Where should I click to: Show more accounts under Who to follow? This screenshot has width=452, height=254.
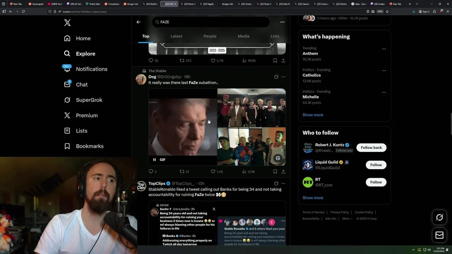point(313,198)
